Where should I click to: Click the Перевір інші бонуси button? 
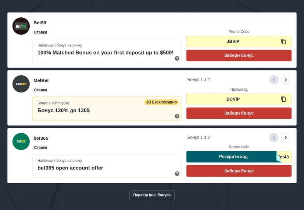pyautogui.click(x=152, y=195)
